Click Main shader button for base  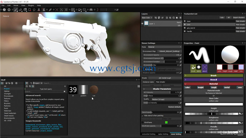click(x=240, y=21)
